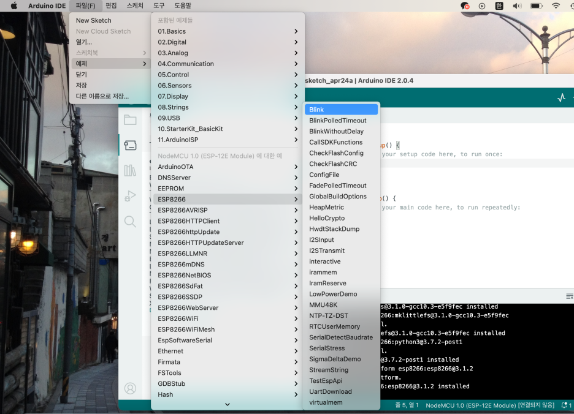
Task: Choose 닫기 from the file menu
Action: tap(109, 75)
